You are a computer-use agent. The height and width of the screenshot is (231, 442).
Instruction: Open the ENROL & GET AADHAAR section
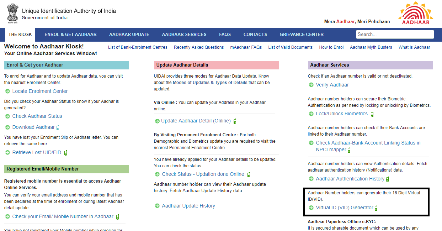tap(70, 35)
